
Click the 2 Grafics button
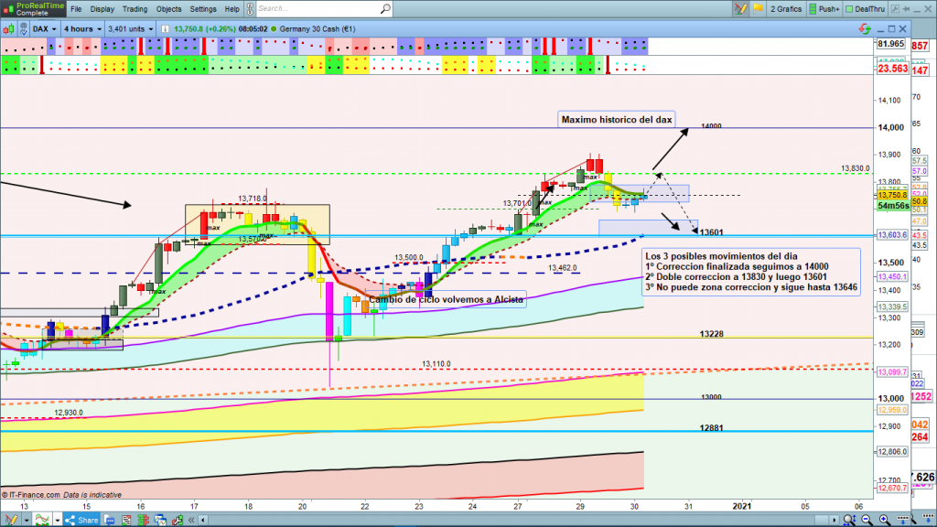(x=783, y=9)
